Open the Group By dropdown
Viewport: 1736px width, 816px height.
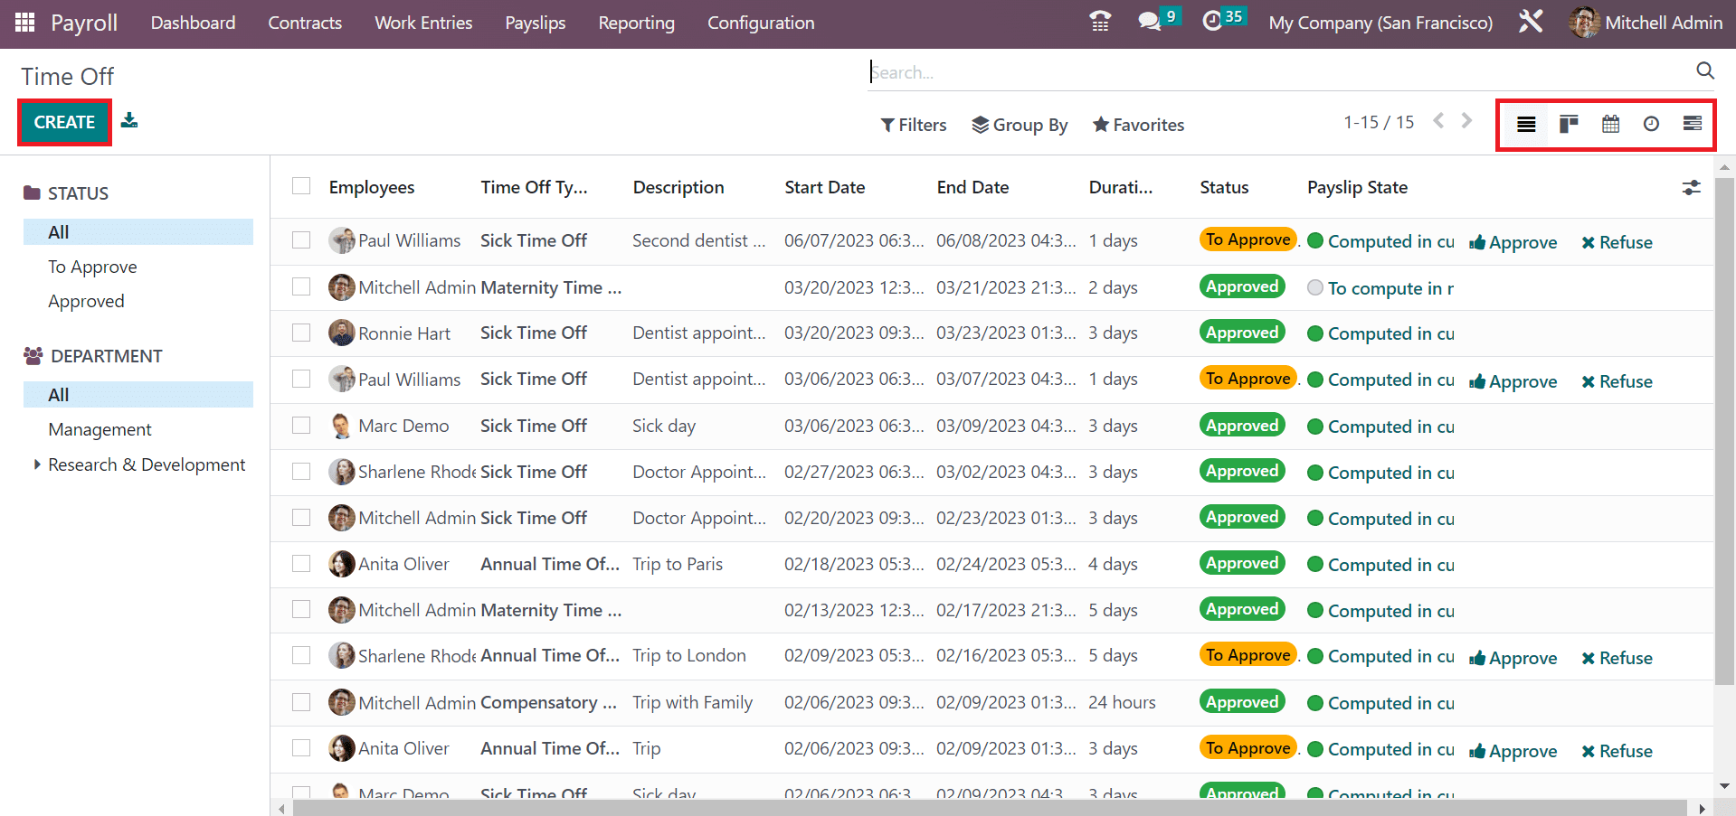1020,125
